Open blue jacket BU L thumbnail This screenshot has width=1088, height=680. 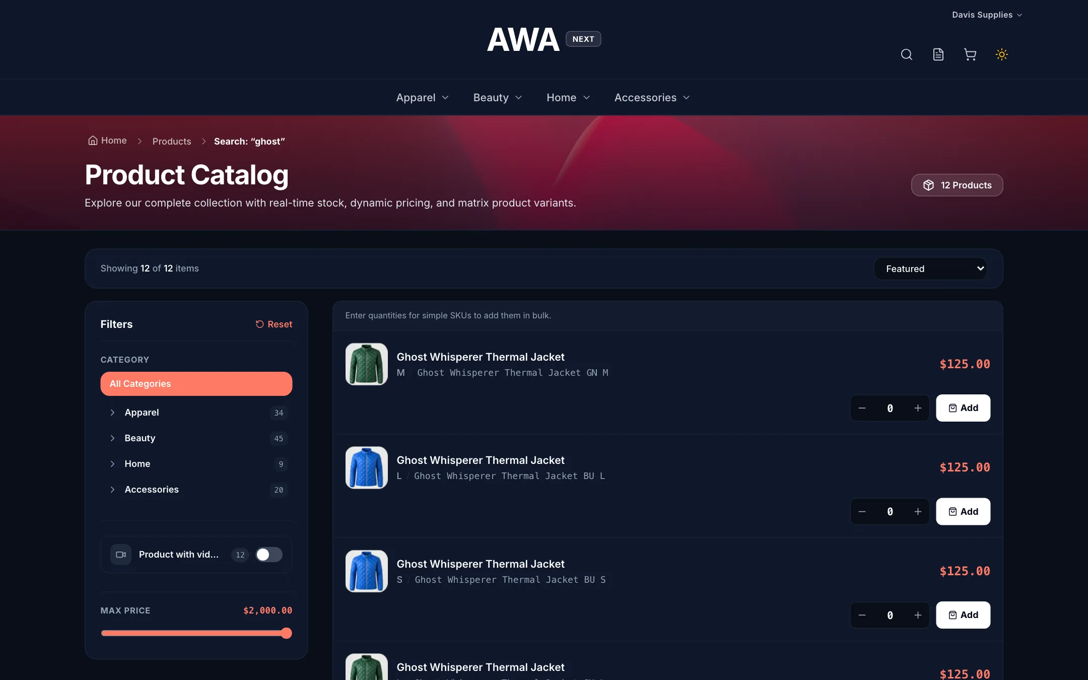click(366, 467)
